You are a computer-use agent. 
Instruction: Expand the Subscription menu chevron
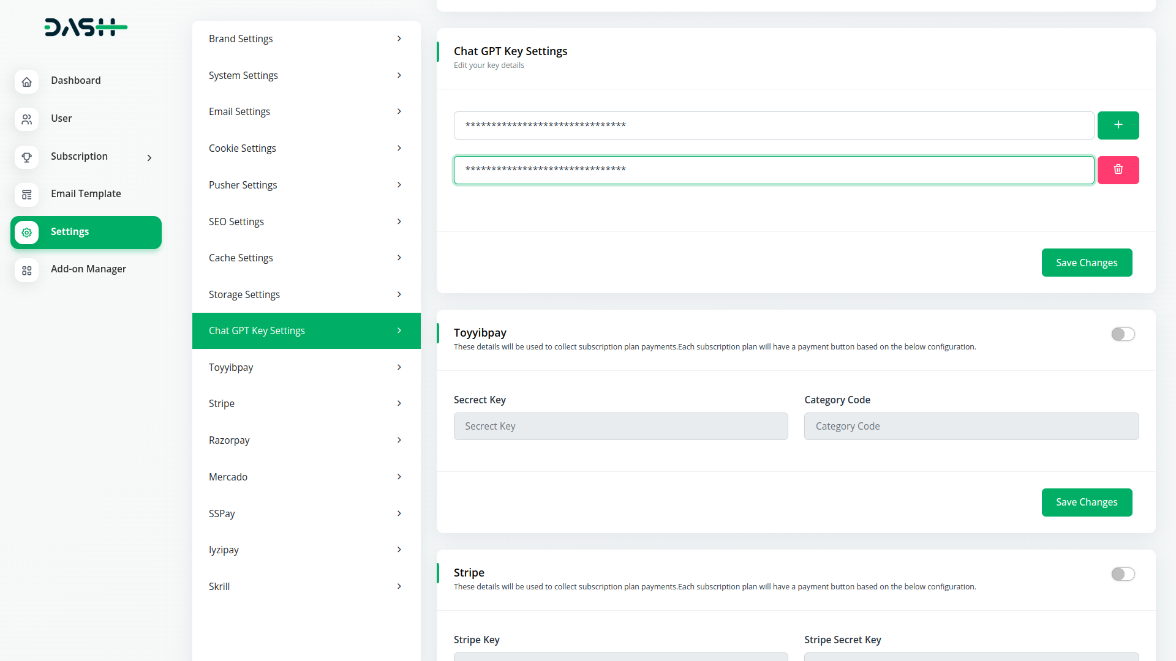pyautogui.click(x=149, y=158)
